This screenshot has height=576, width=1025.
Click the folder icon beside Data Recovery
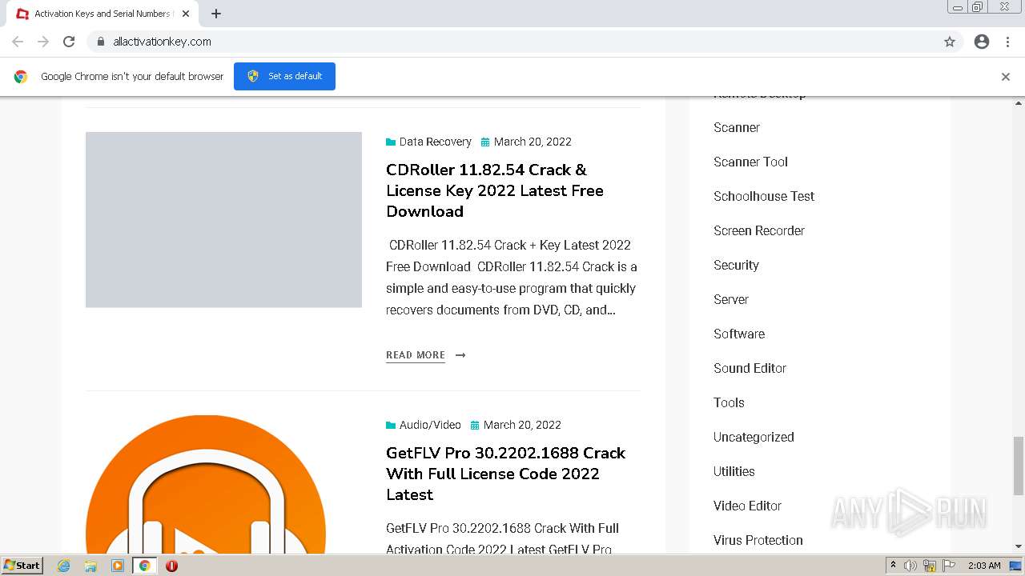tap(391, 142)
